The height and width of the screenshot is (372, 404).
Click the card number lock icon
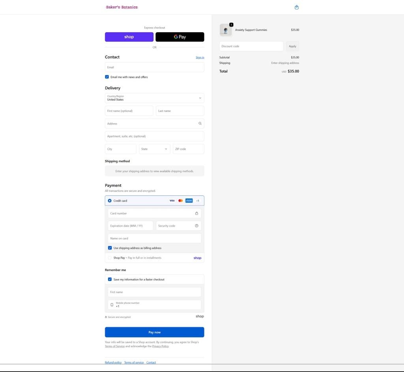click(x=196, y=213)
